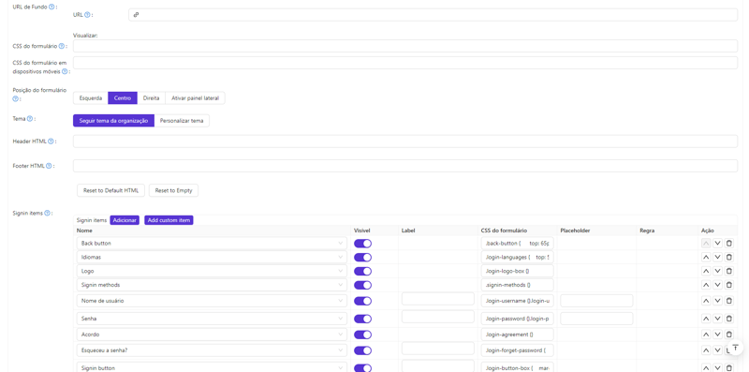Open the Back button name dropdown
Image resolution: width=749 pixels, height=372 pixels.
pyautogui.click(x=212, y=243)
